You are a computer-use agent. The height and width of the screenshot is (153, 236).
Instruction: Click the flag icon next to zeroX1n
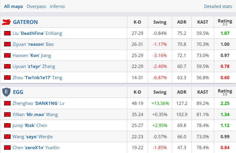(7, 147)
